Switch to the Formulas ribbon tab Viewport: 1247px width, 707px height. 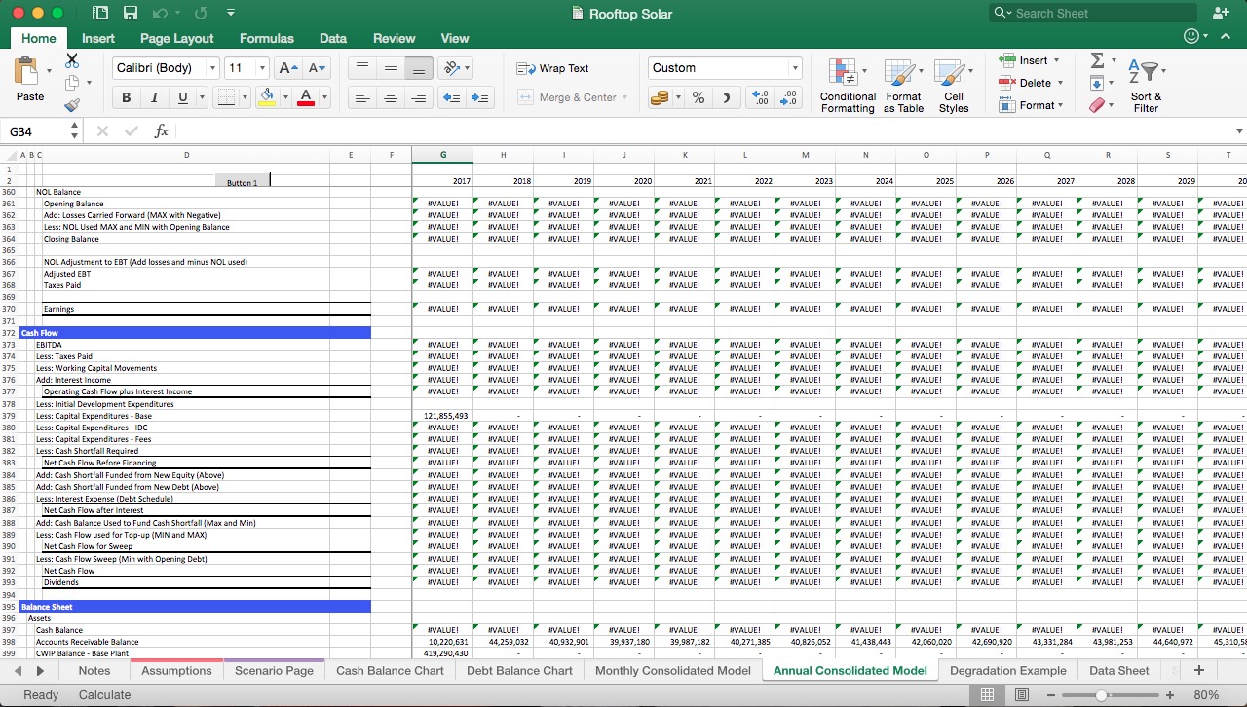tap(266, 38)
